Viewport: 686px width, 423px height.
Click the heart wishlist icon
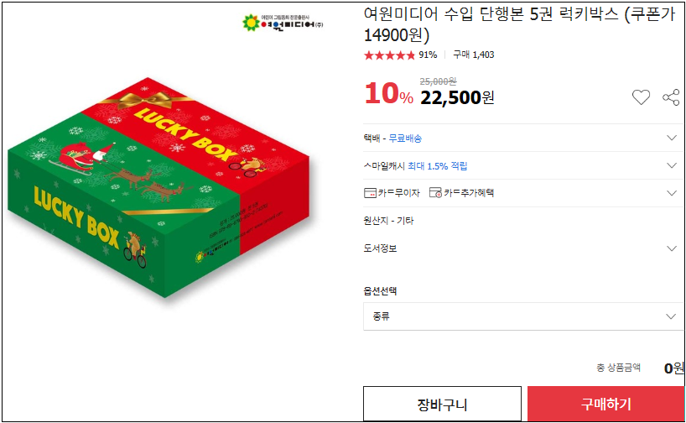point(641,97)
